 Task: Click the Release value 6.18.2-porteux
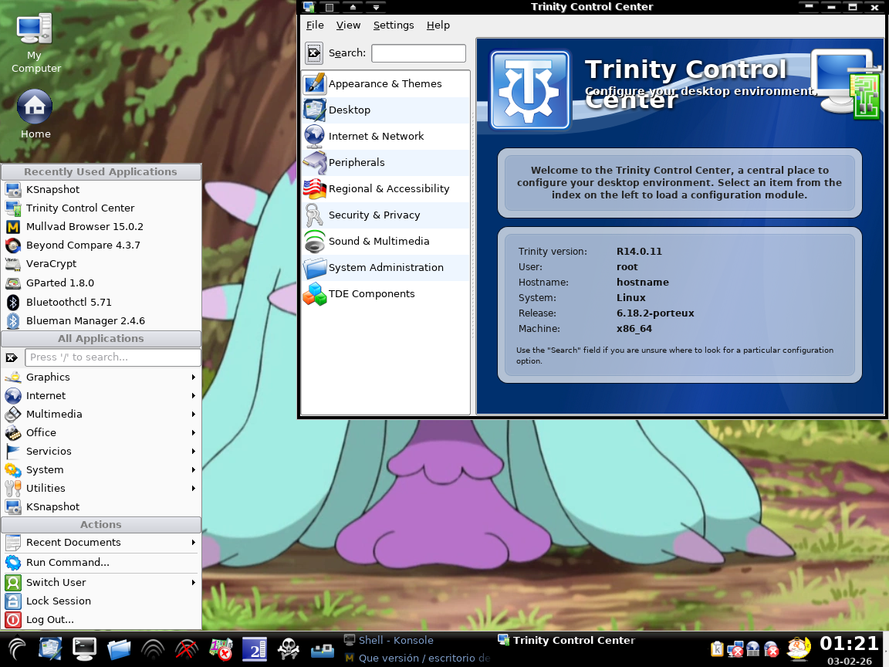tap(655, 313)
